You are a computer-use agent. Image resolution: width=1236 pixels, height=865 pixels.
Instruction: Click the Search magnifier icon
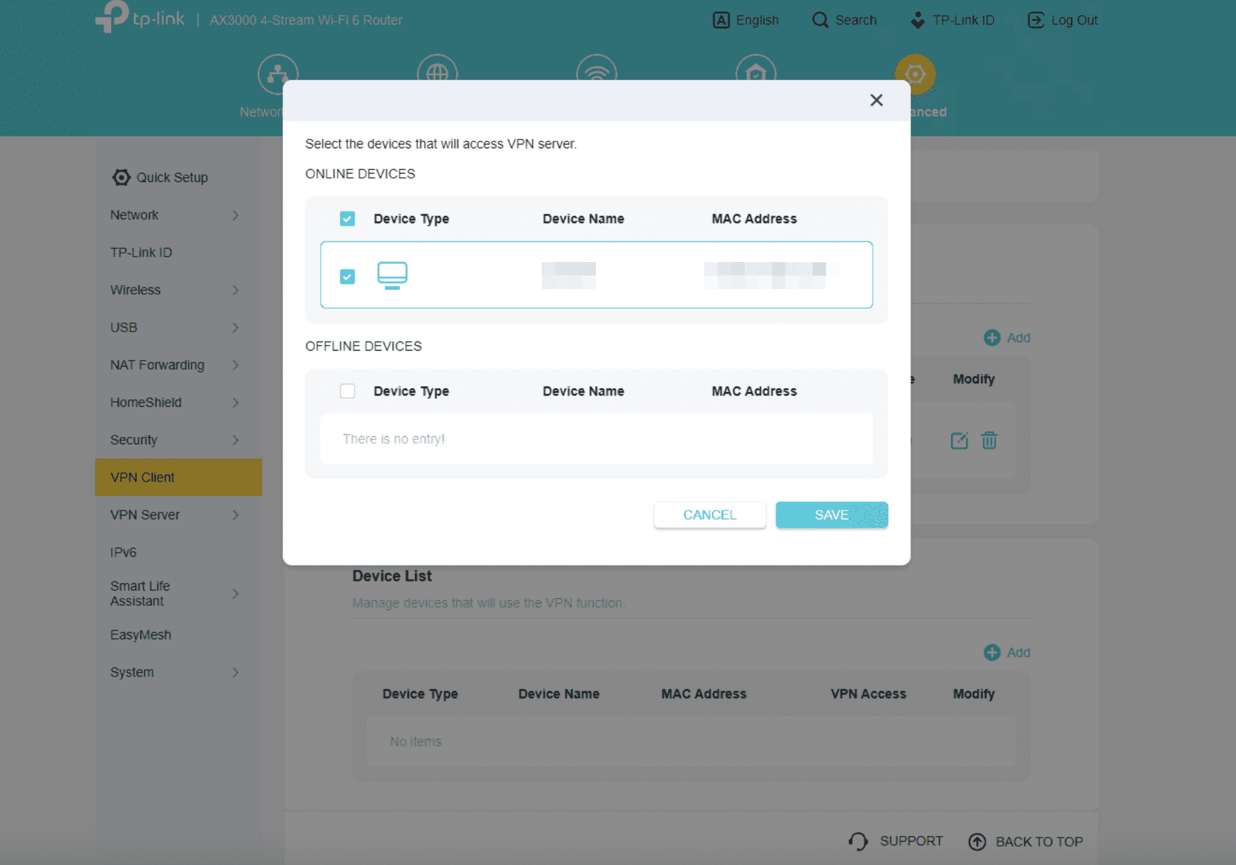click(820, 20)
